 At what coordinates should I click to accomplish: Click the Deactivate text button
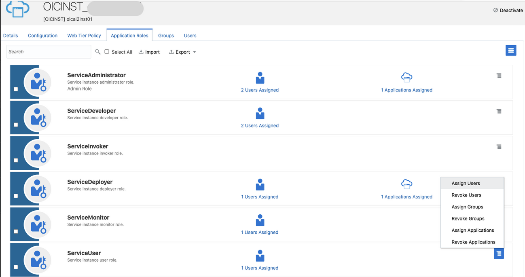tap(511, 11)
